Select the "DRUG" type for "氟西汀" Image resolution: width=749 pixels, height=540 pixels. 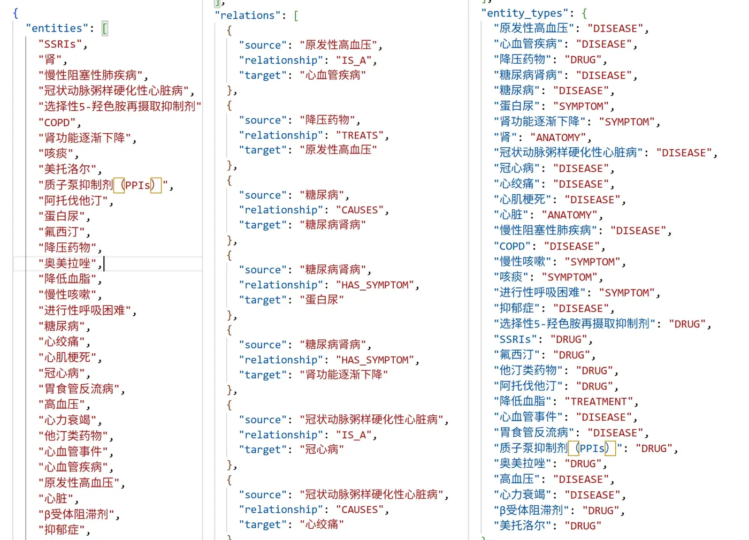(x=572, y=354)
